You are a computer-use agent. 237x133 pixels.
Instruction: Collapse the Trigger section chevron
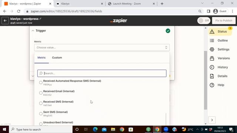coord(33,31)
